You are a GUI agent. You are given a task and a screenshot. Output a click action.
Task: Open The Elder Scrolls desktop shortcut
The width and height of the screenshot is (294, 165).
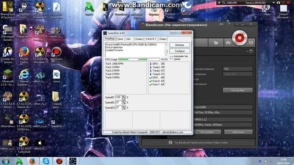click(x=24, y=10)
